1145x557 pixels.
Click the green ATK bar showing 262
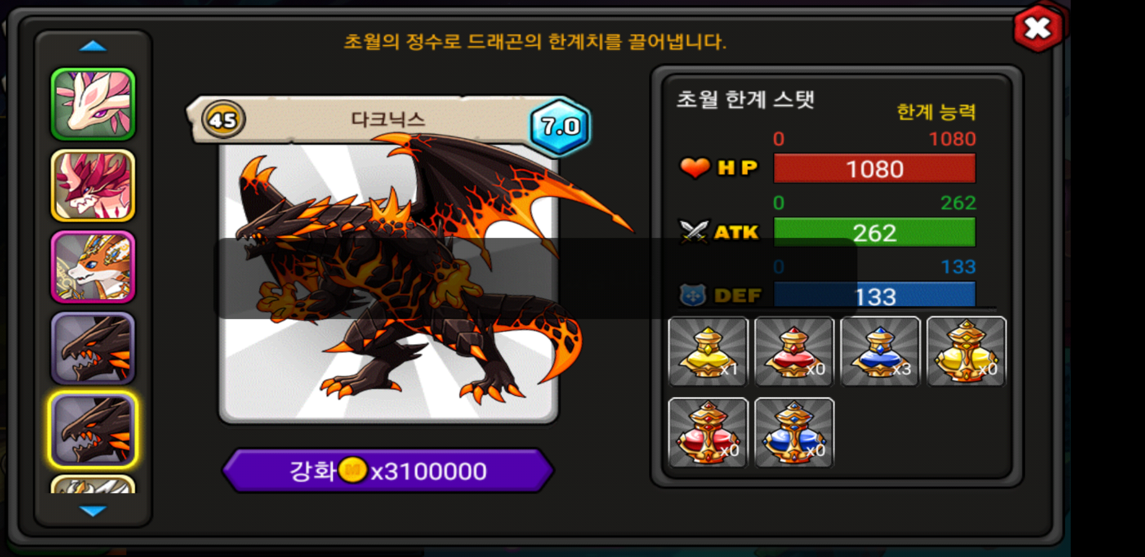[875, 233]
